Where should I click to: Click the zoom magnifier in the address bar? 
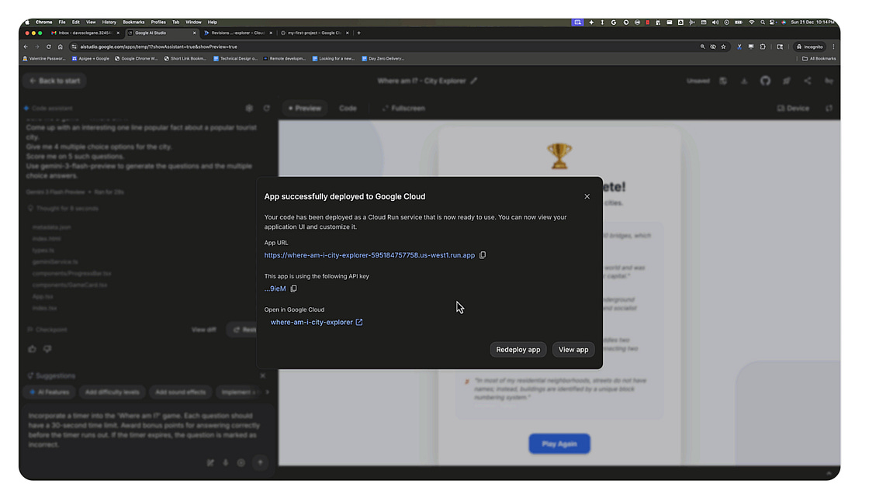[702, 47]
